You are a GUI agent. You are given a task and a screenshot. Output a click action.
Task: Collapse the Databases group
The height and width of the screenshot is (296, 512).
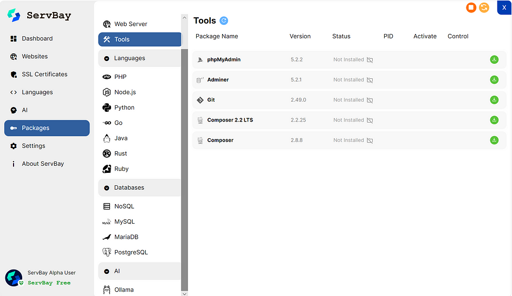(x=139, y=187)
